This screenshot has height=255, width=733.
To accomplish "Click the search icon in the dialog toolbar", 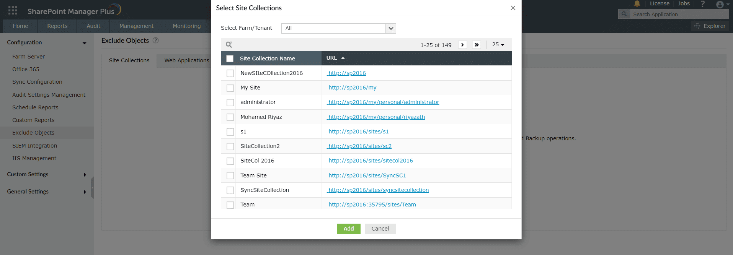I will [x=229, y=45].
